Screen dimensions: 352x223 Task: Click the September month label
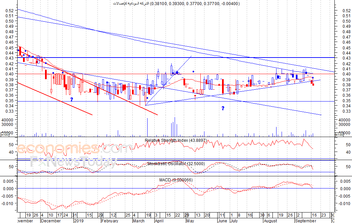[306, 221]
